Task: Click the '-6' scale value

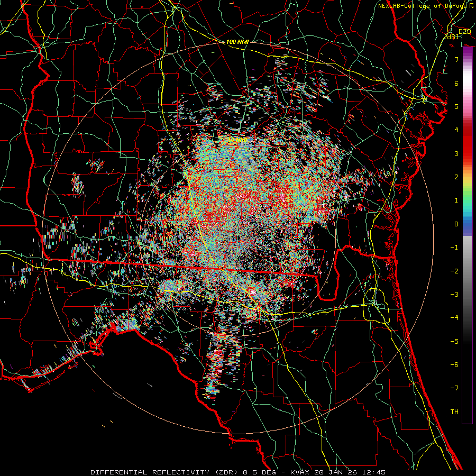Action: [x=454, y=365]
